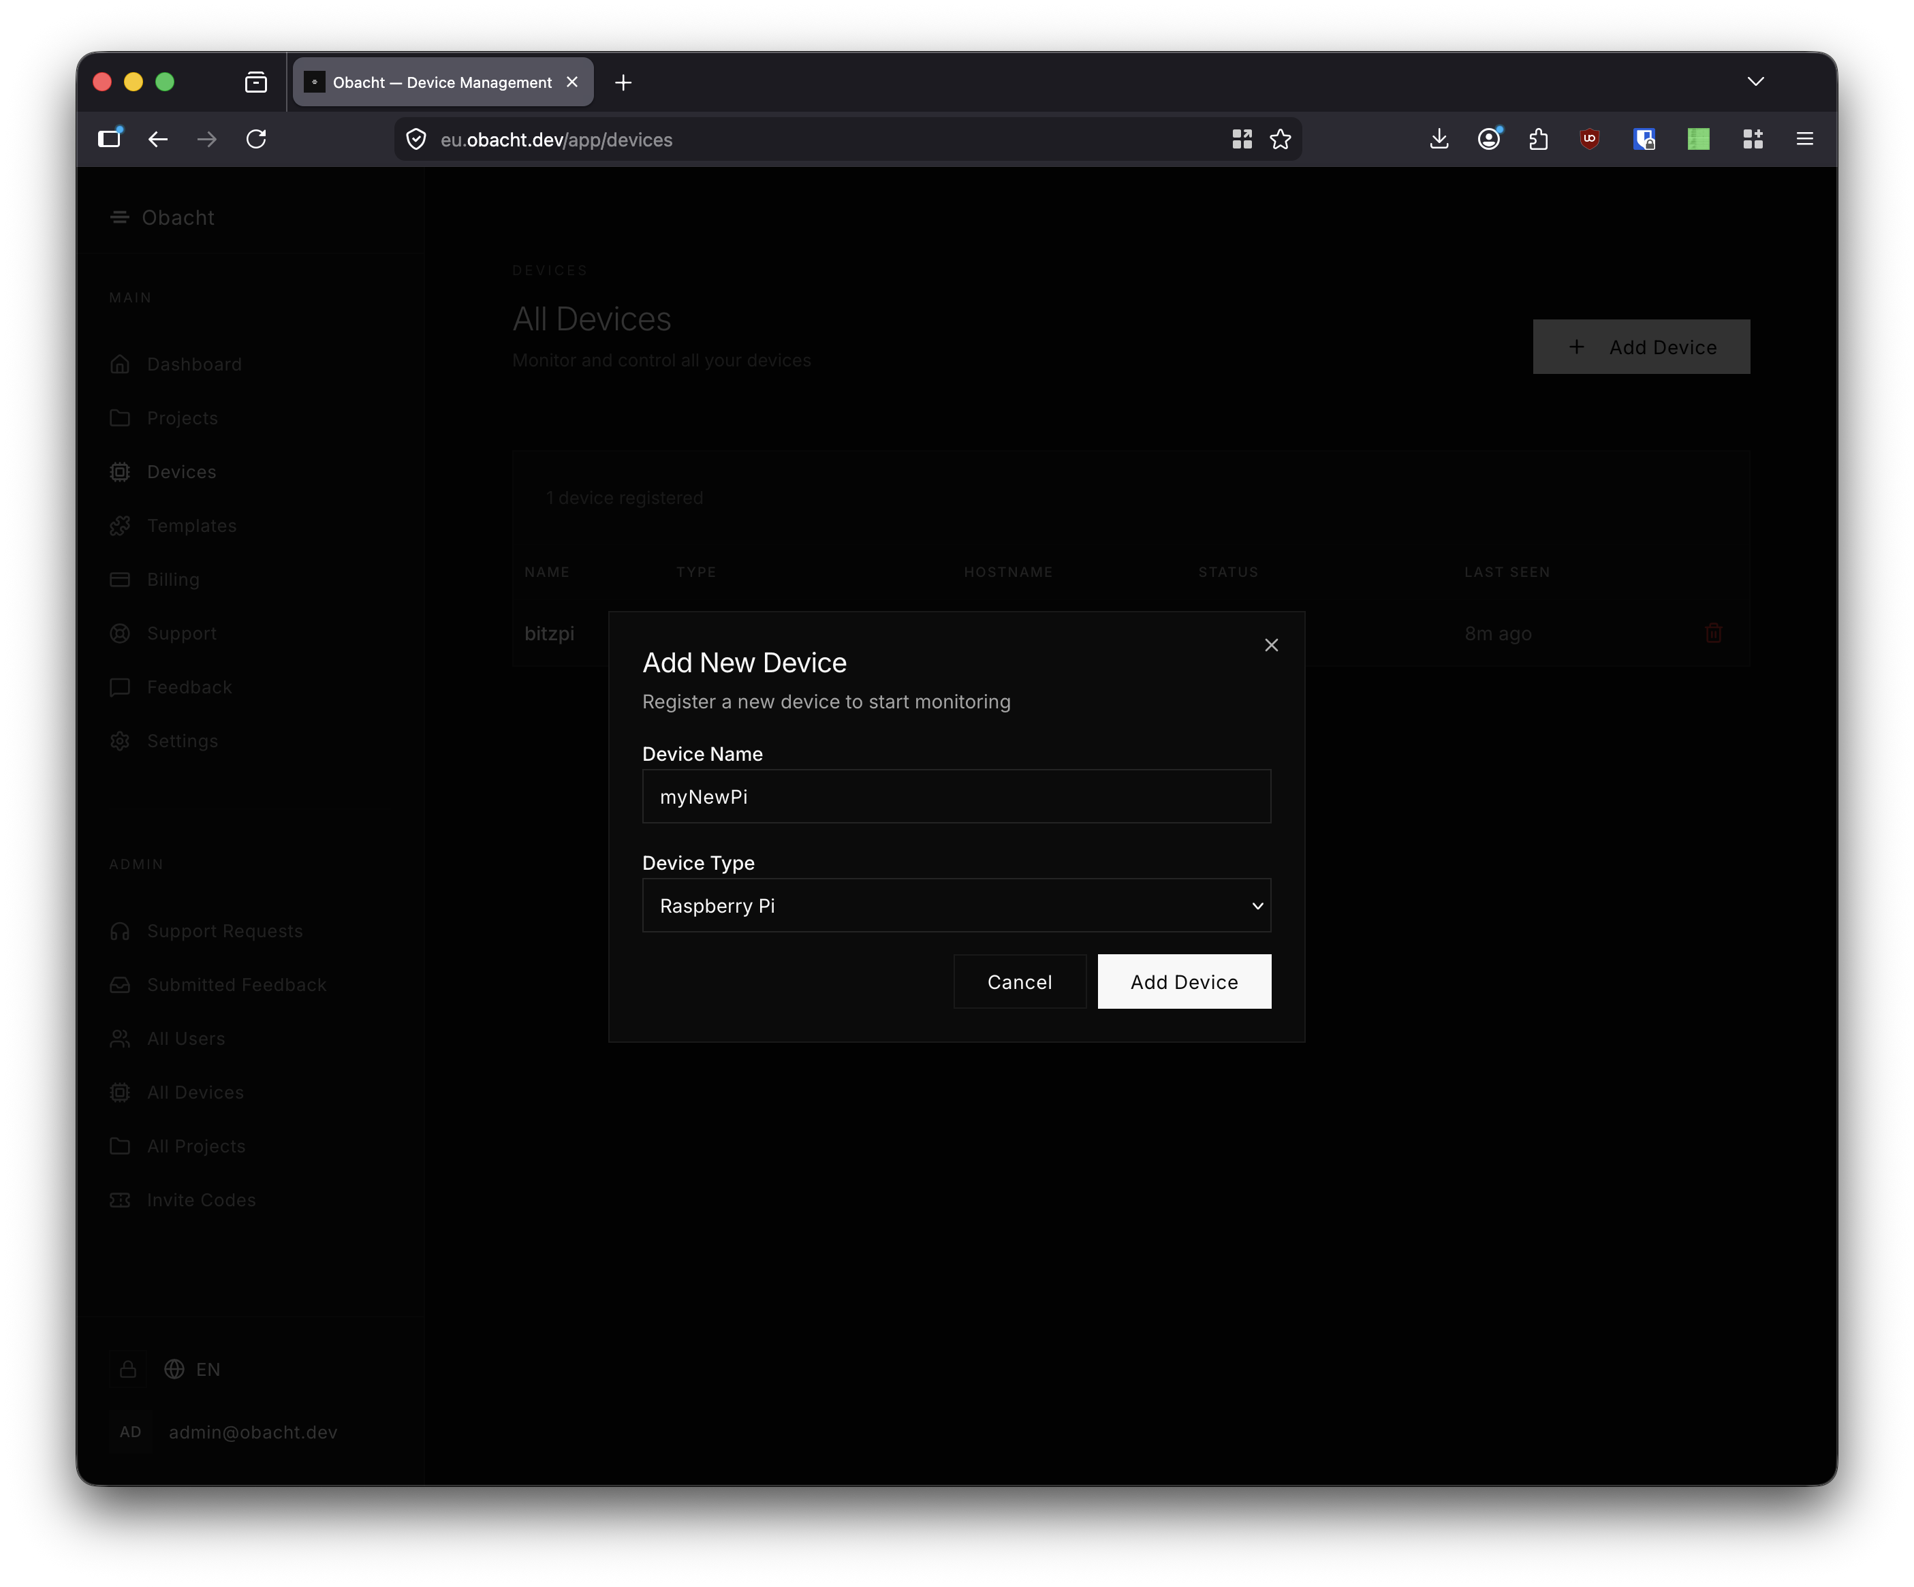Viewport: 1914px width, 1587px height.
Task: Open the browser hamburger menu
Action: 1804,138
